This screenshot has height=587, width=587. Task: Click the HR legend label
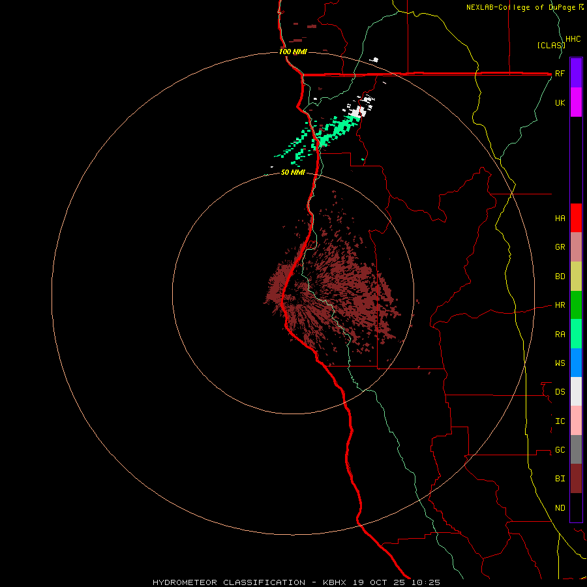(560, 305)
